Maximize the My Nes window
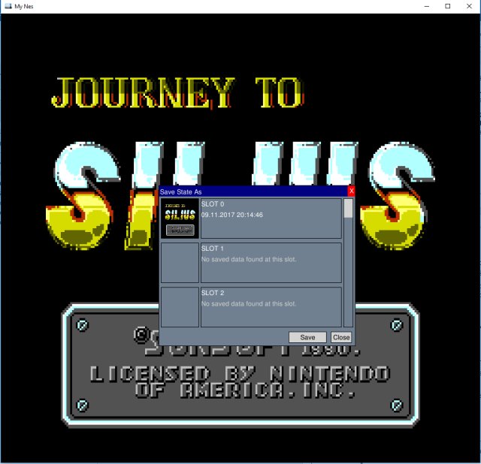The image size is (481, 464). point(448,7)
